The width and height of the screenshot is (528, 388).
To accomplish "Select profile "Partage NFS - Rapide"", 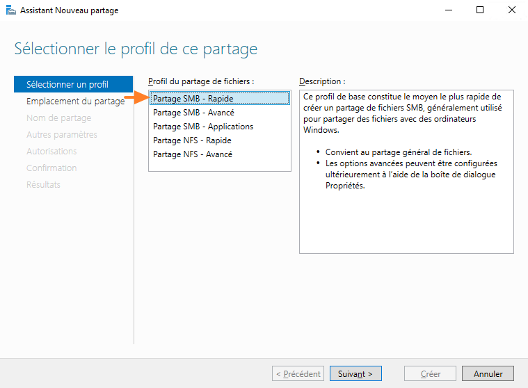I will tap(220, 140).
